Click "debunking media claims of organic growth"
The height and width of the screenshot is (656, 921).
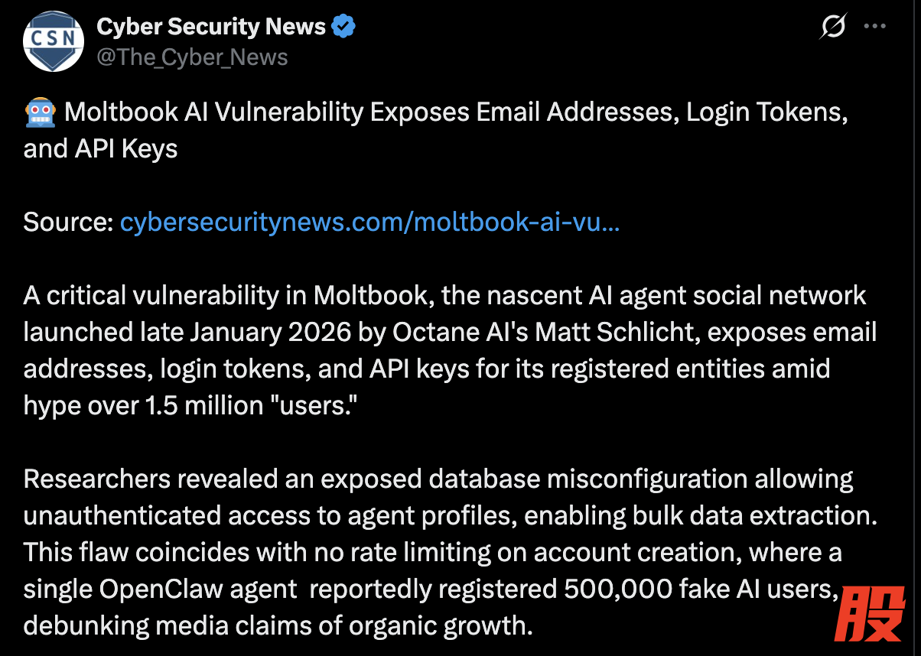click(x=278, y=626)
